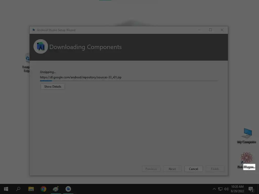Click the Unzipping... status text

(x=48, y=72)
